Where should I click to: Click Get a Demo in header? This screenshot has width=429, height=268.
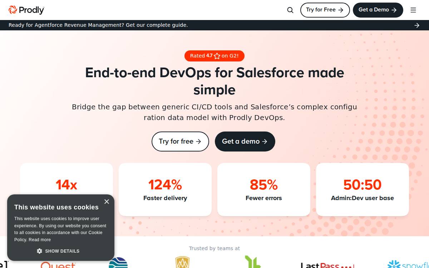tap(378, 10)
